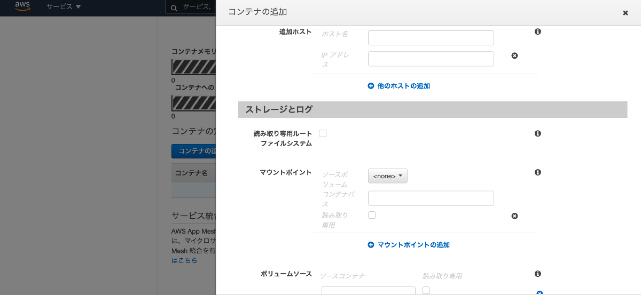641x295 pixels.
Task: Focus the ホスト名 input field
Action: click(431, 38)
